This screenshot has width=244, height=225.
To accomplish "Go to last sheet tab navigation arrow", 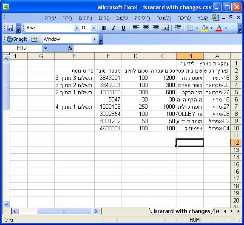I will (238, 211).
